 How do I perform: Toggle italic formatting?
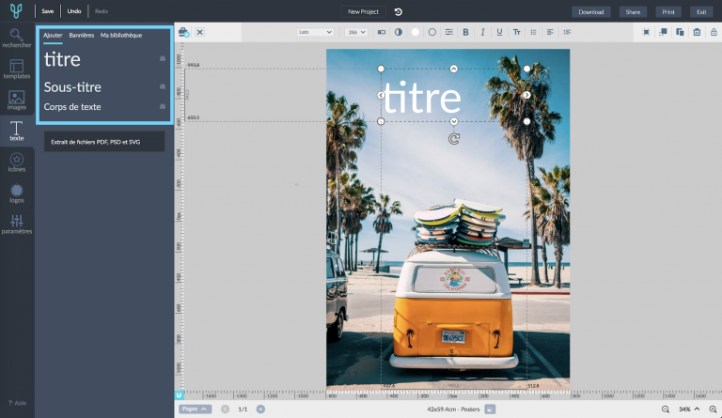482,32
